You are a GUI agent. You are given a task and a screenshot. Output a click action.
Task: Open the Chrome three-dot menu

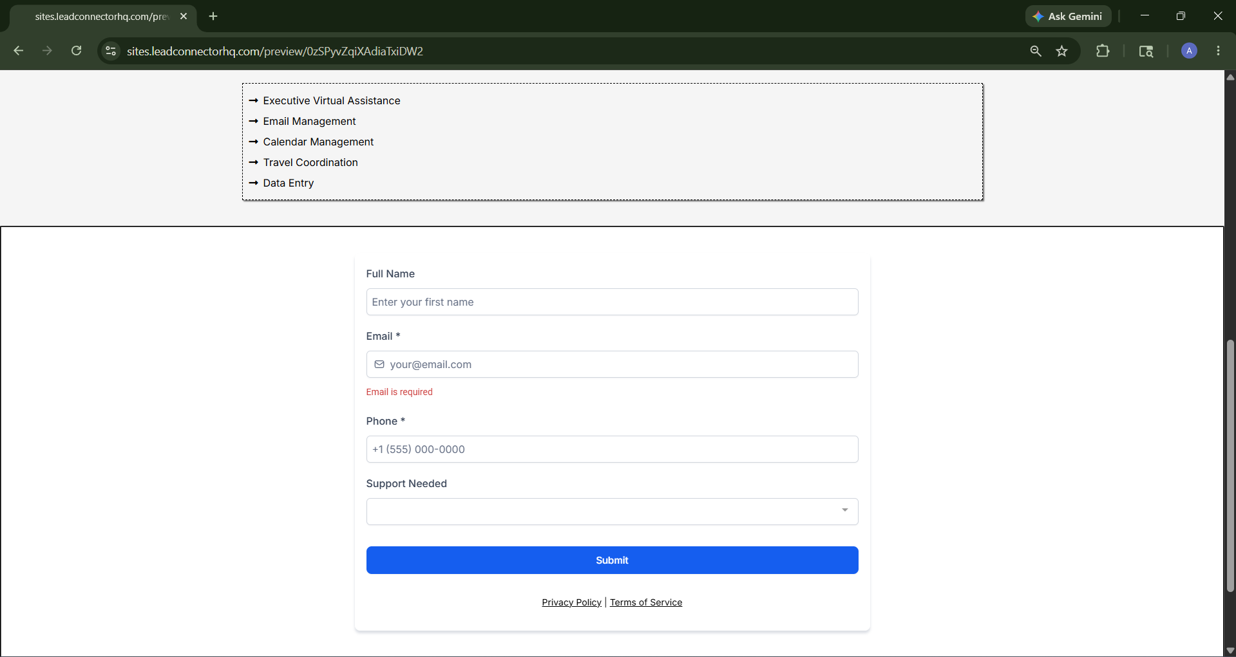pyautogui.click(x=1218, y=51)
